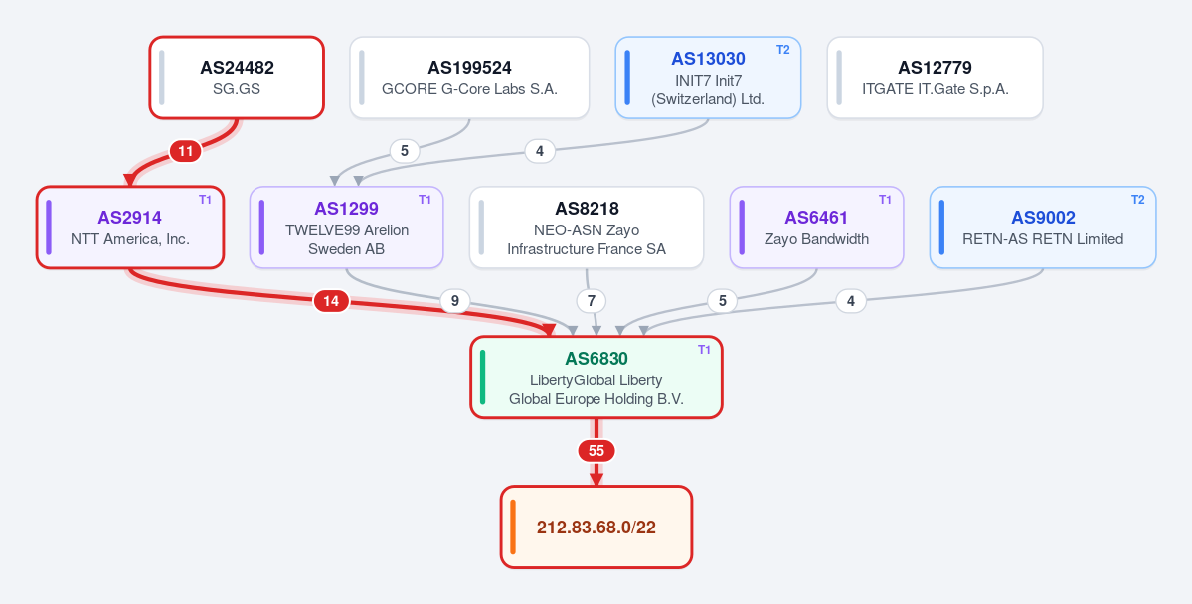Open the AS6461 Zayo Bandwidth node
The image size is (1192, 604).
[816, 227]
